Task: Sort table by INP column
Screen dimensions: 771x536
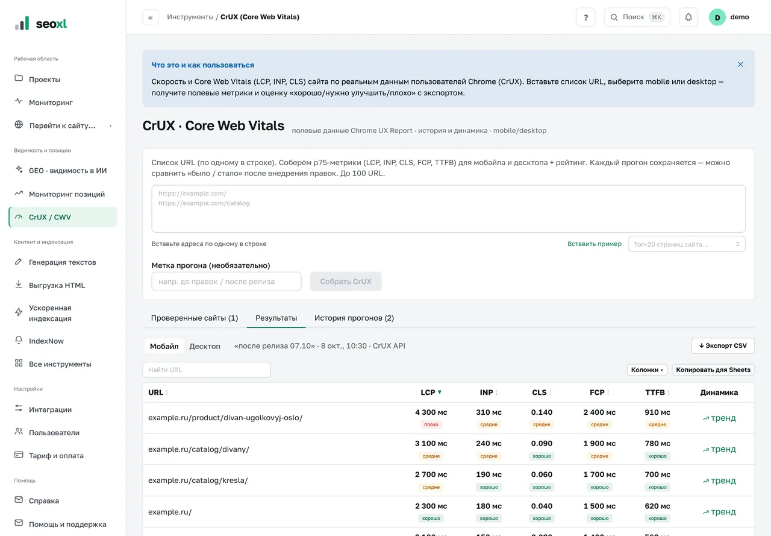Action: tap(489, 393)
